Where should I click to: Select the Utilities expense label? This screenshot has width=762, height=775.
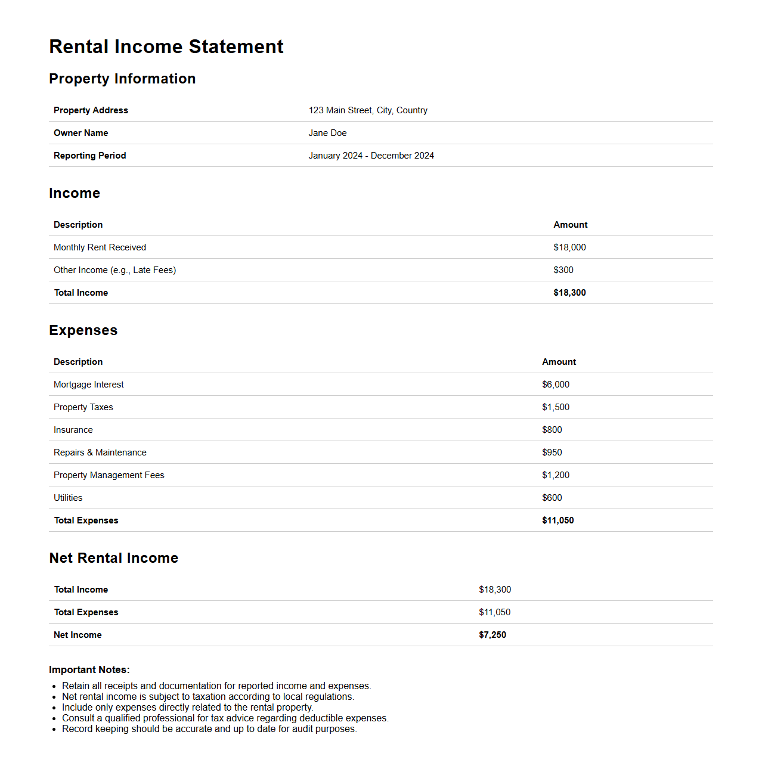click(68, 498)
